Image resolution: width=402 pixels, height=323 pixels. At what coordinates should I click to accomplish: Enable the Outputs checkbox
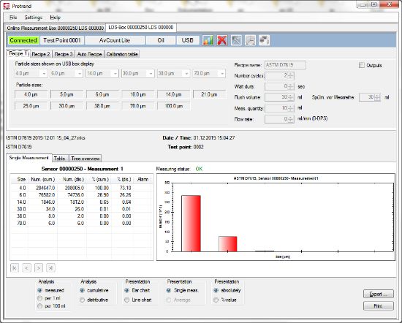[362, 65]
